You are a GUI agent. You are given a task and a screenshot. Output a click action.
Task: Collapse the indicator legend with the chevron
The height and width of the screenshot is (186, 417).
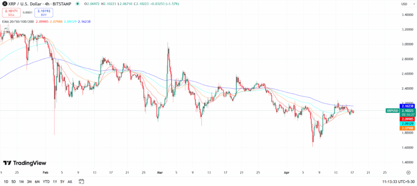(x=5, y=28)
